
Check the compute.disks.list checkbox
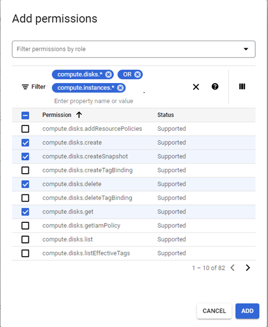[26, 240]
